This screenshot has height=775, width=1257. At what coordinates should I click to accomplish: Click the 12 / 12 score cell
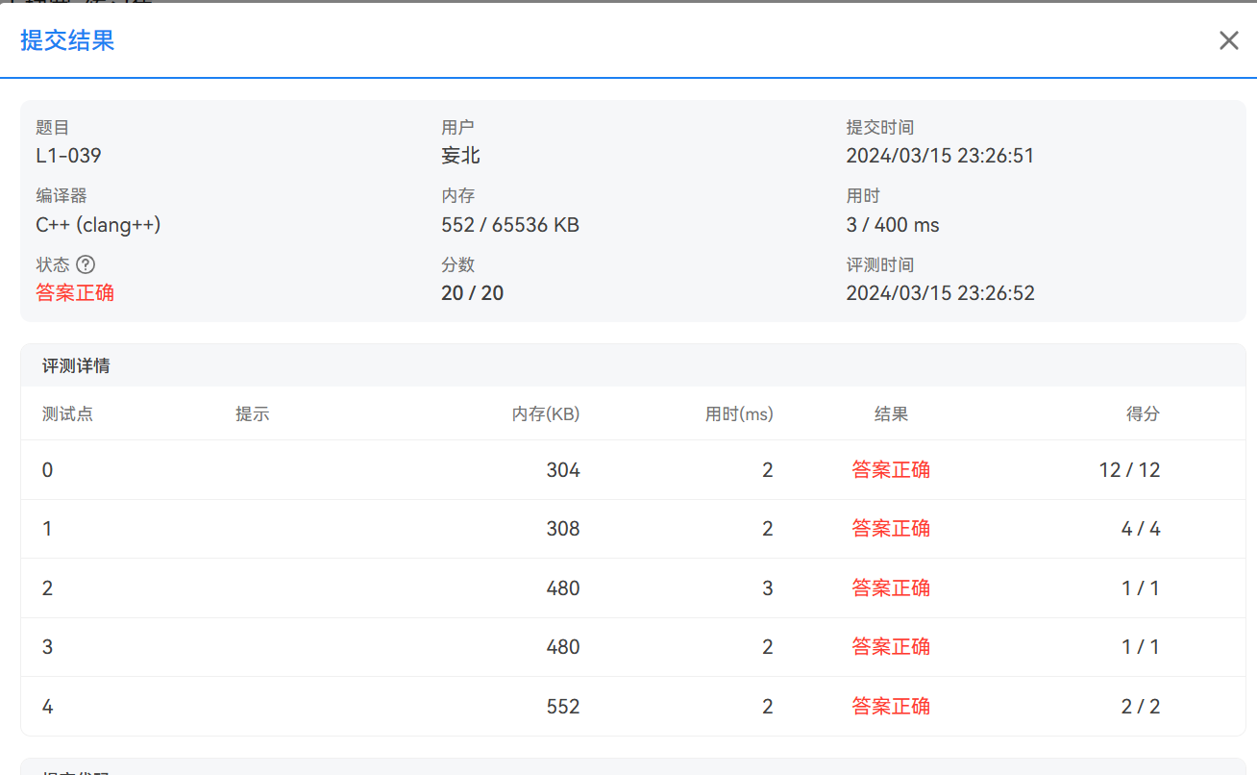click(x=1130, y=470)
